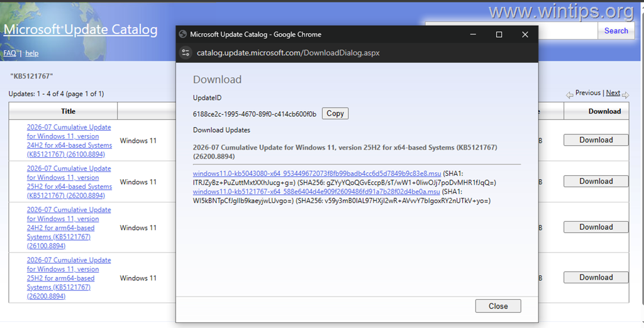The height and width of the screenshot is (328, 644).
Task: Open the 25H2 arm64-based Systems update title link
Action: 69,278
